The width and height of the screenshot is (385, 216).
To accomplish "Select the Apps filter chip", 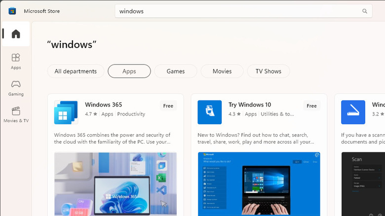I will [x=129, y=71].
